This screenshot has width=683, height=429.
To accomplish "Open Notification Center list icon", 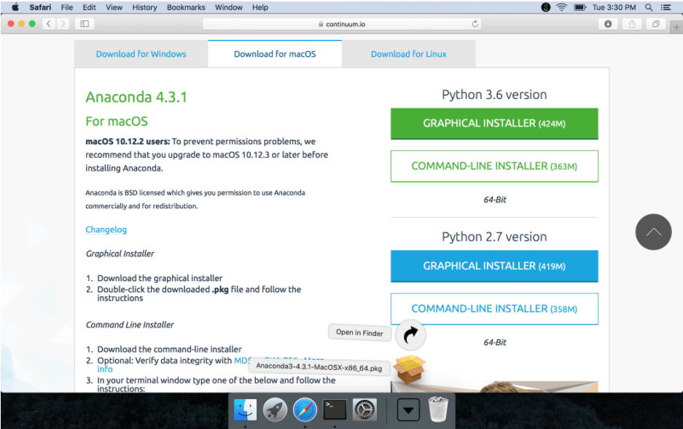I will pos(666,7).
